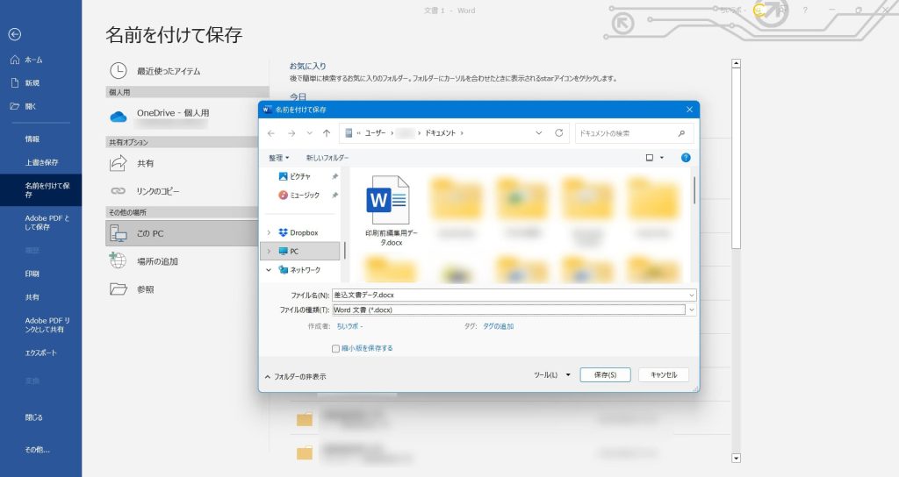Choose OneDrive - 個人用 cloud icon

(119, 117)
